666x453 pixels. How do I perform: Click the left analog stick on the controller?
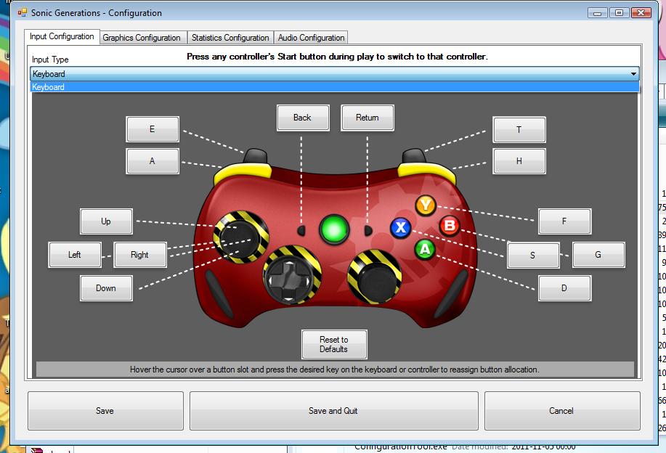point(241,237)
